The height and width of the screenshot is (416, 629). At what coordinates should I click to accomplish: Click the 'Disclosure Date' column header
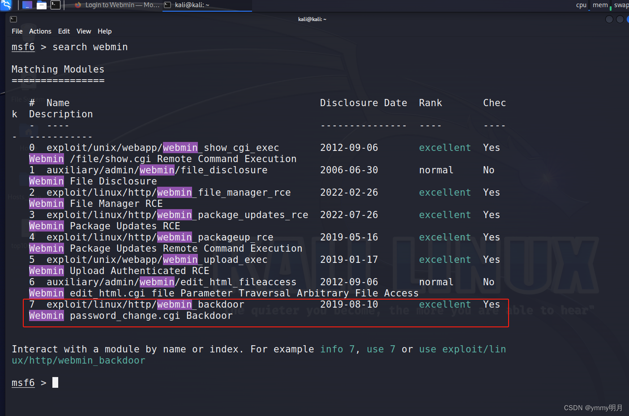point(364,103)
